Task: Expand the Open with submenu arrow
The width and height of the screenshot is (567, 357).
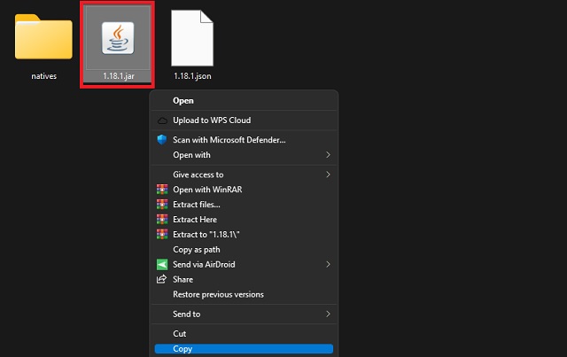Action: (328, 155)
